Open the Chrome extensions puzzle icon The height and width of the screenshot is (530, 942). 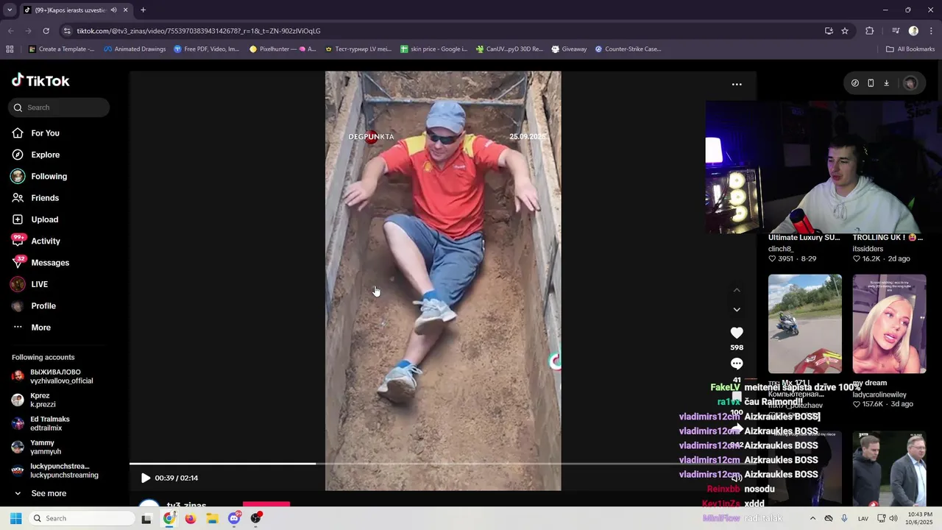pos(870,31)
